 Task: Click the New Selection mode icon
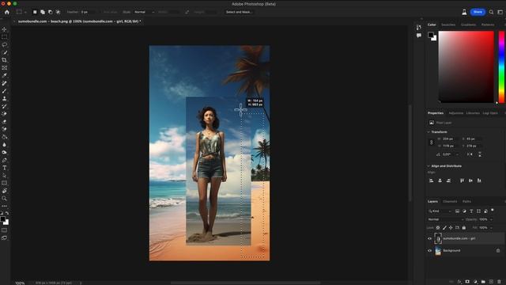(35, 12)
